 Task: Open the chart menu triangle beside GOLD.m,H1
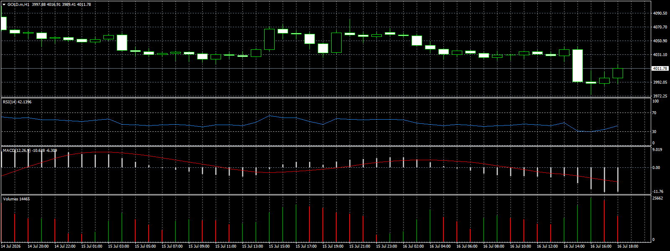pyautogui.click(x=4, y=5)
